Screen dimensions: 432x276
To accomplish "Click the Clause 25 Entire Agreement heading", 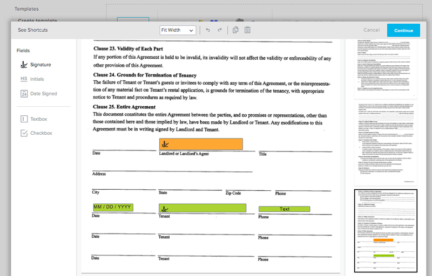I will (x=124, y=107).
